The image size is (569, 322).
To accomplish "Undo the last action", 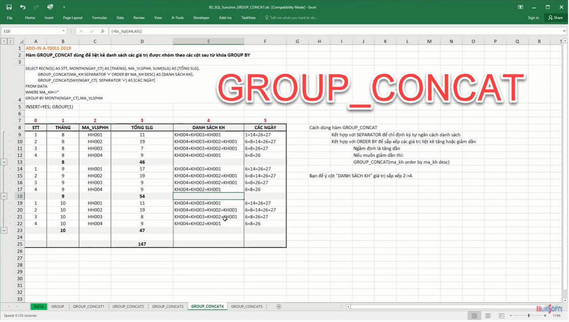I will [23, 7].
